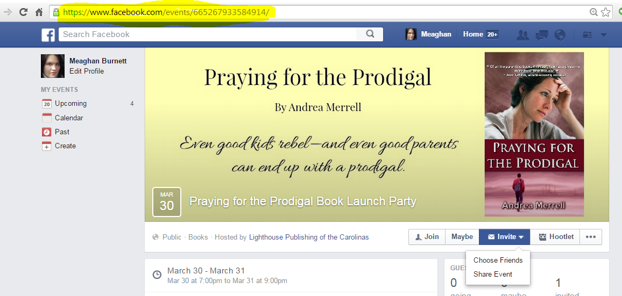Click the Facebook logo icon
The image size is (622, 296).
tap(48, 34)
